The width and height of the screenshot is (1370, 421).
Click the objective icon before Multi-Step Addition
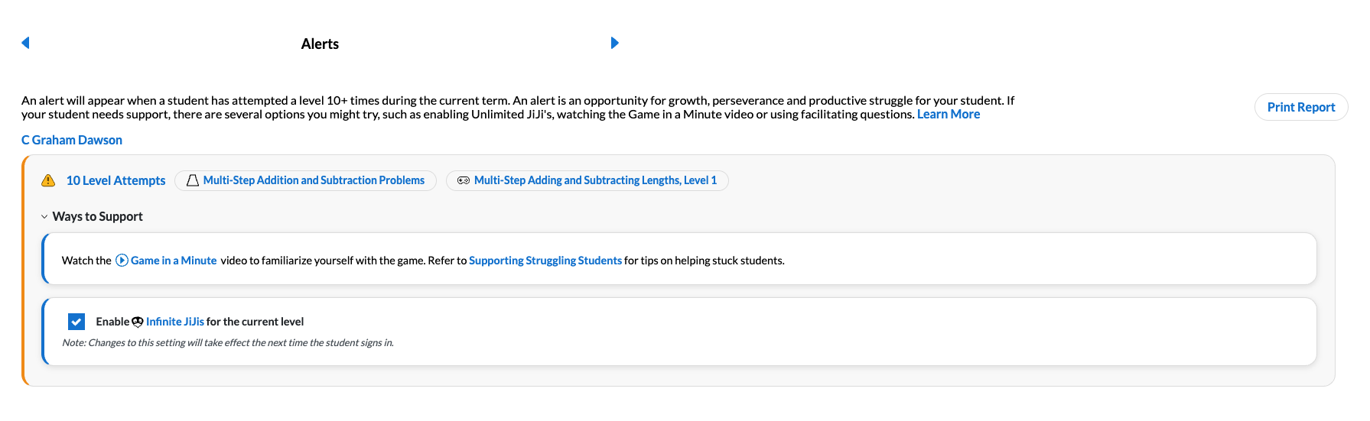coord(193,180)
